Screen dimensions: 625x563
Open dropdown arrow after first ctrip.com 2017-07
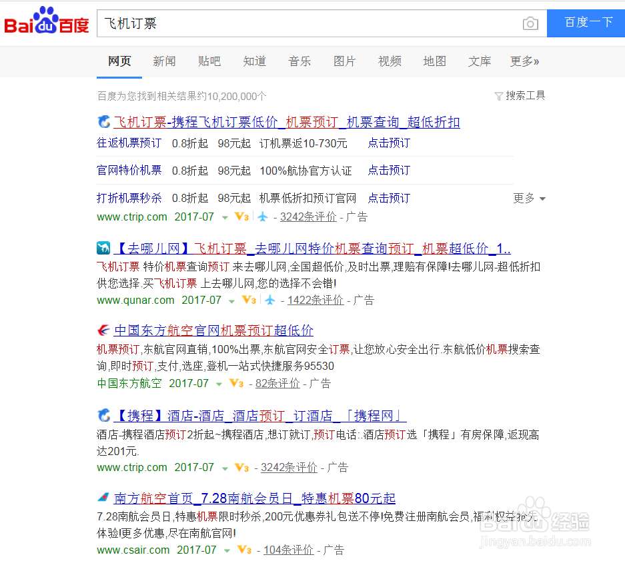225,218
